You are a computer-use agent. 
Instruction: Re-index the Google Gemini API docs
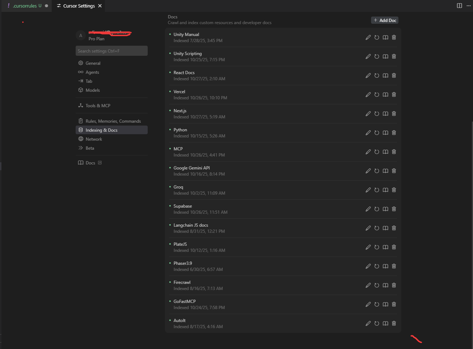pyautogui.click(x=376, y=171)
